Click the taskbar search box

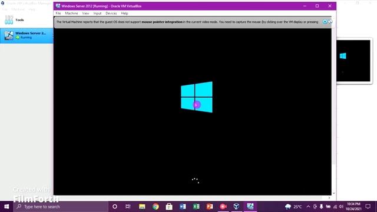(61, 207)
